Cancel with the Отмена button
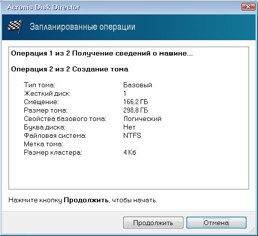The image size is (258, 236). pos(216,223)
